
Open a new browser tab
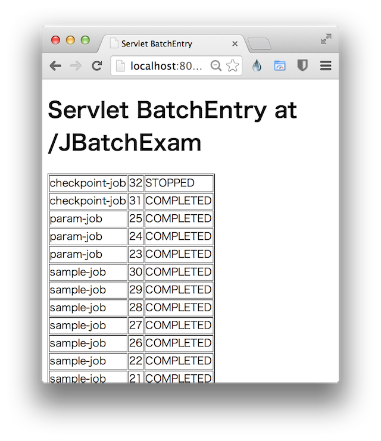click(x=260, y=44)
